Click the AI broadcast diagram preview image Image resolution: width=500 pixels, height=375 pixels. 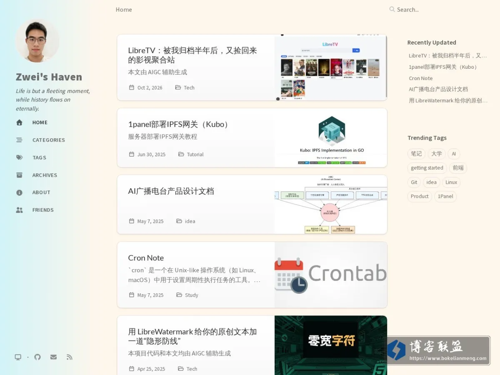(331, 205)
